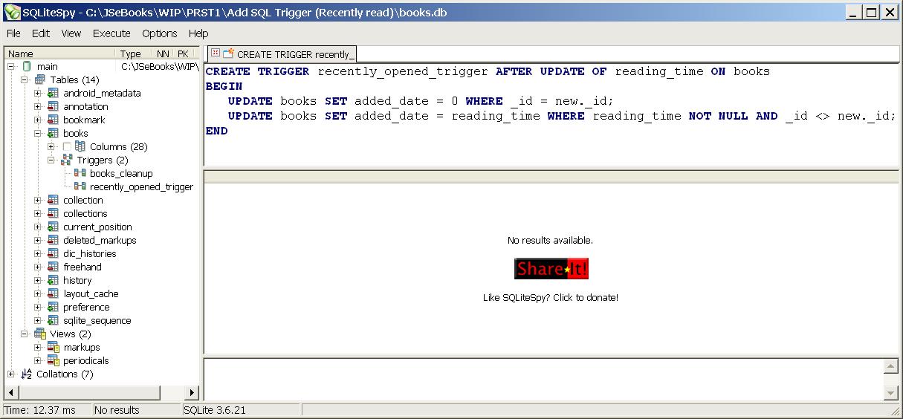
Task: Click inside the SQL editor on END
Action: click(x=216, y=131)
